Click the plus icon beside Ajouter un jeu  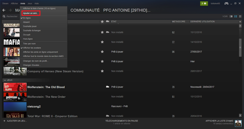pos(4,121)
